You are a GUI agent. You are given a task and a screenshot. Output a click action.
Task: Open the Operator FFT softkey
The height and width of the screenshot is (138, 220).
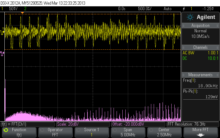pos(56,132)
